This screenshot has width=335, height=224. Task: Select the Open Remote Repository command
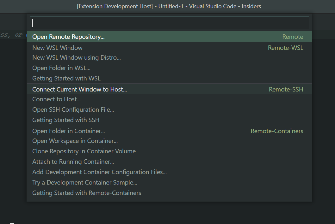pyautogui.click(x=68, y=37)
